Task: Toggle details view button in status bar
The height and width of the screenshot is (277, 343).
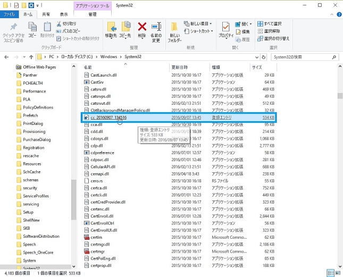Action: pos(330,272)
